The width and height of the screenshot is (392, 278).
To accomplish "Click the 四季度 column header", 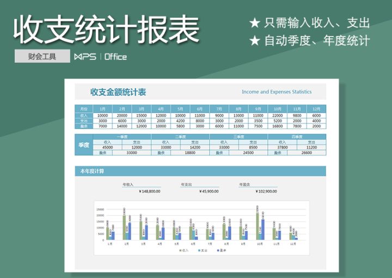I will click(297, 137).
